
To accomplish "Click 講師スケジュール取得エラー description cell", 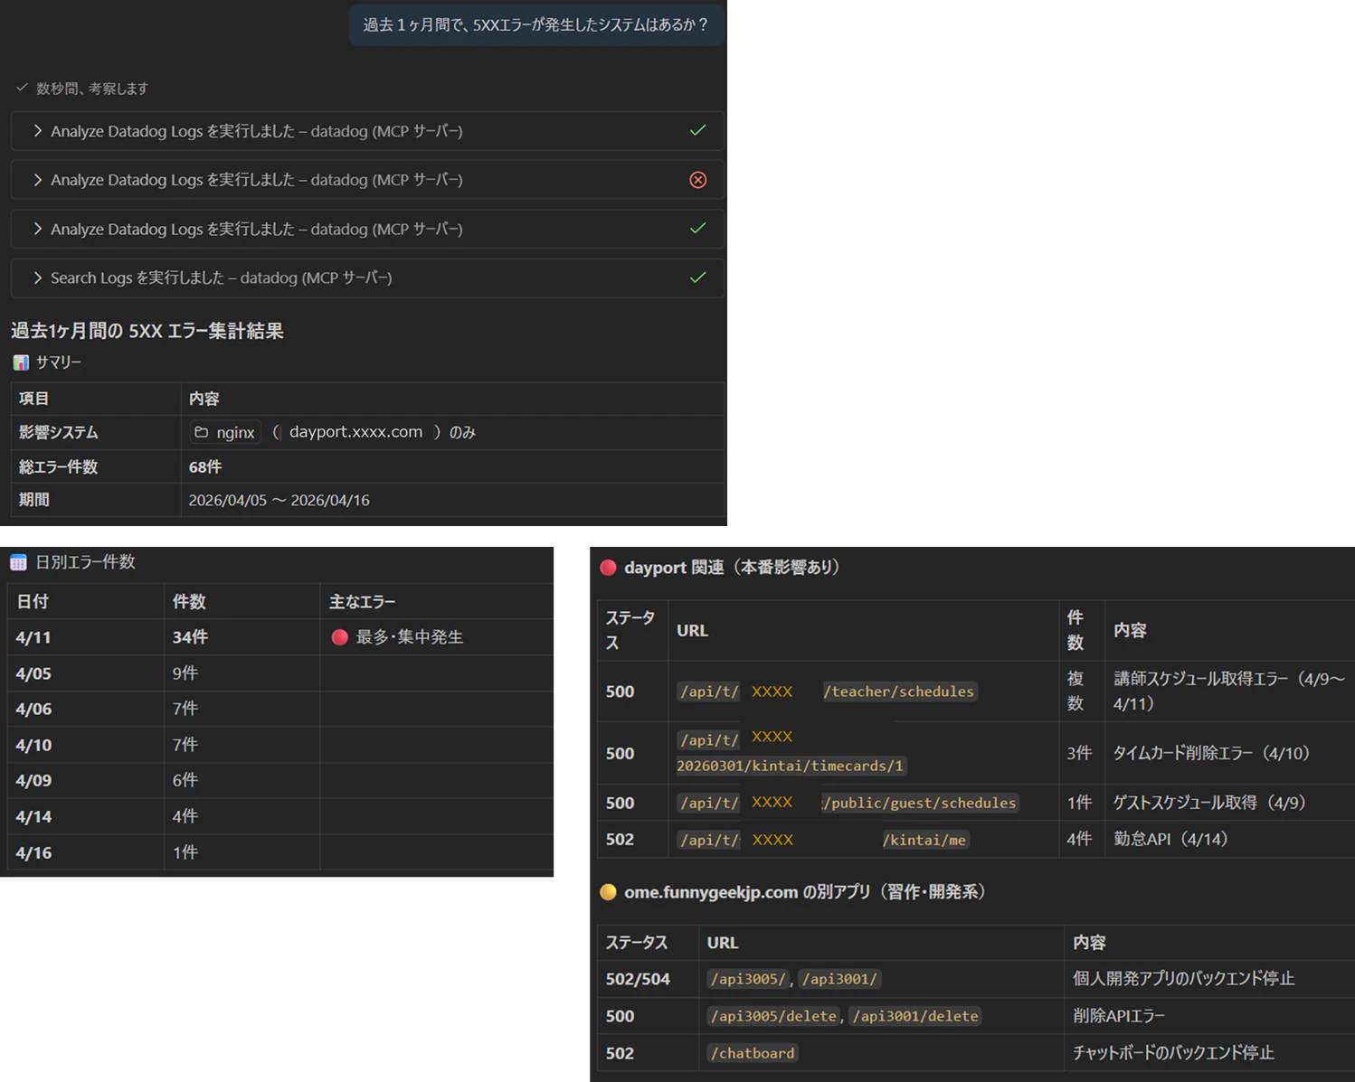I will coord(1229,691).
